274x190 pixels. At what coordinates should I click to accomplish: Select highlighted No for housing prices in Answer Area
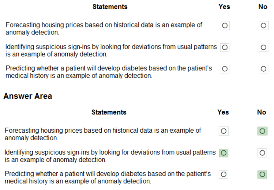tap(262, 131)
